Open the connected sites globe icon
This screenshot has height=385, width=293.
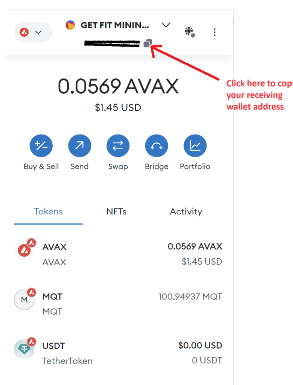[189, 31]
